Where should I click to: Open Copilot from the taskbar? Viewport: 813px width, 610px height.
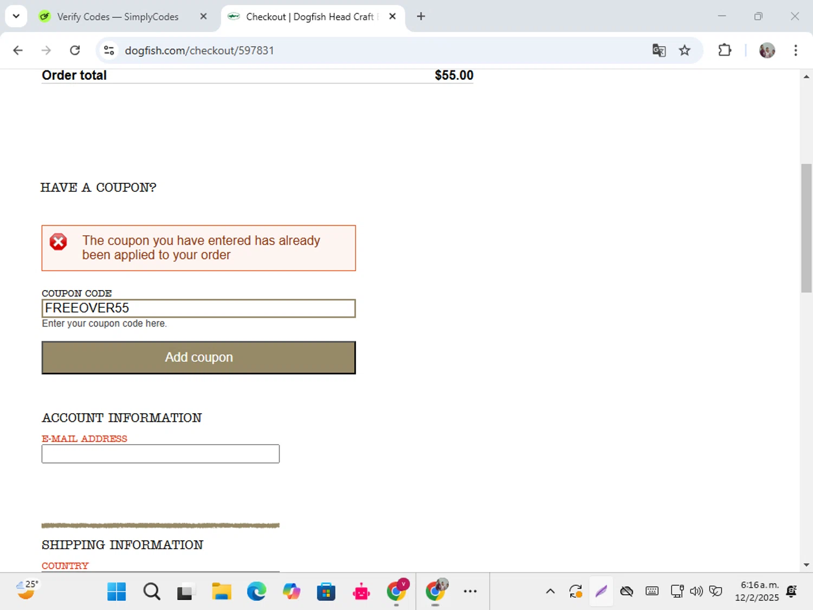coord(292,592)
